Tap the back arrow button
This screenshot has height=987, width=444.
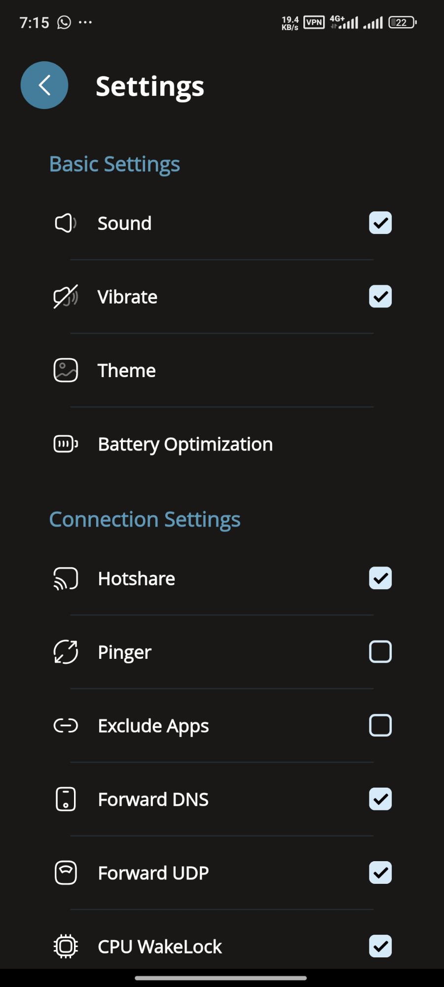(x=44, y=85)
